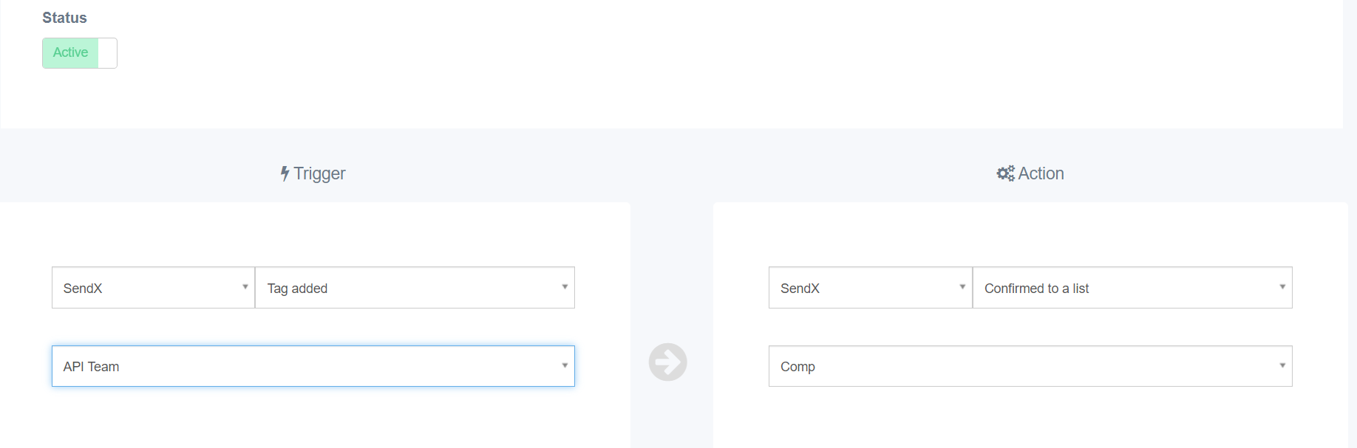Click the caret on the trigger SendX dropdown
Screen dimensions: 1357x448
(245, 287)
